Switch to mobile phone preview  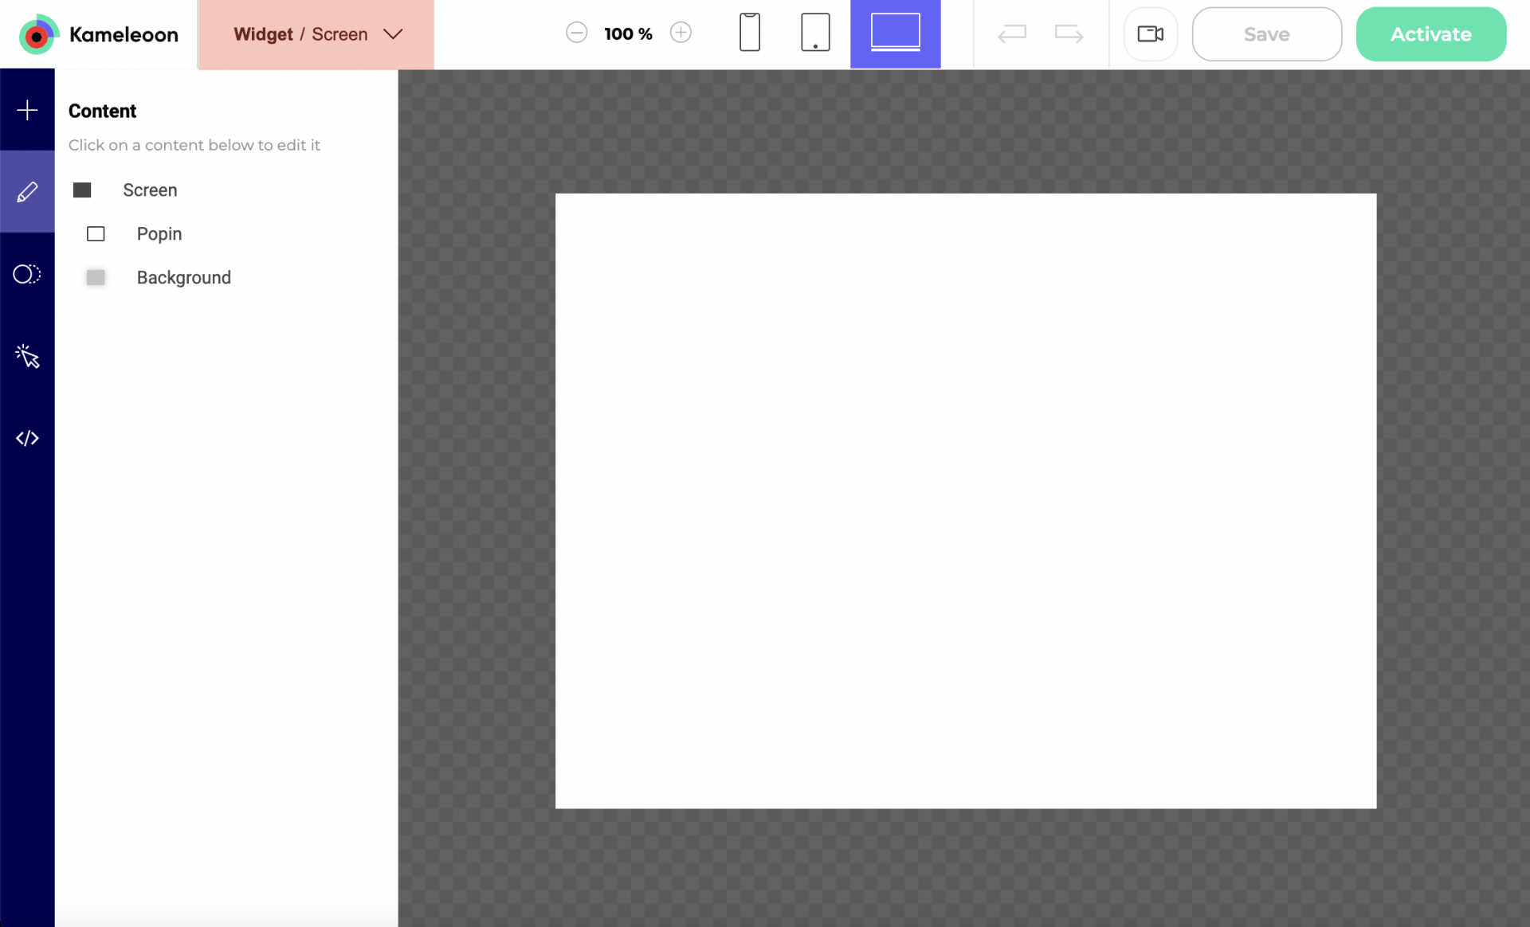(749, 33)
